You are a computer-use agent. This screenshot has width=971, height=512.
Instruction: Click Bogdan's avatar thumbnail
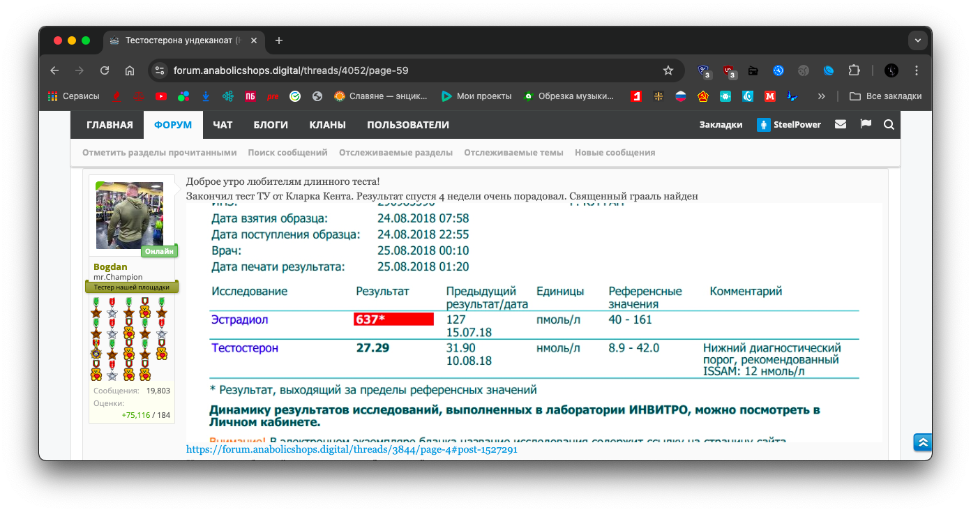tap(130, 216)
